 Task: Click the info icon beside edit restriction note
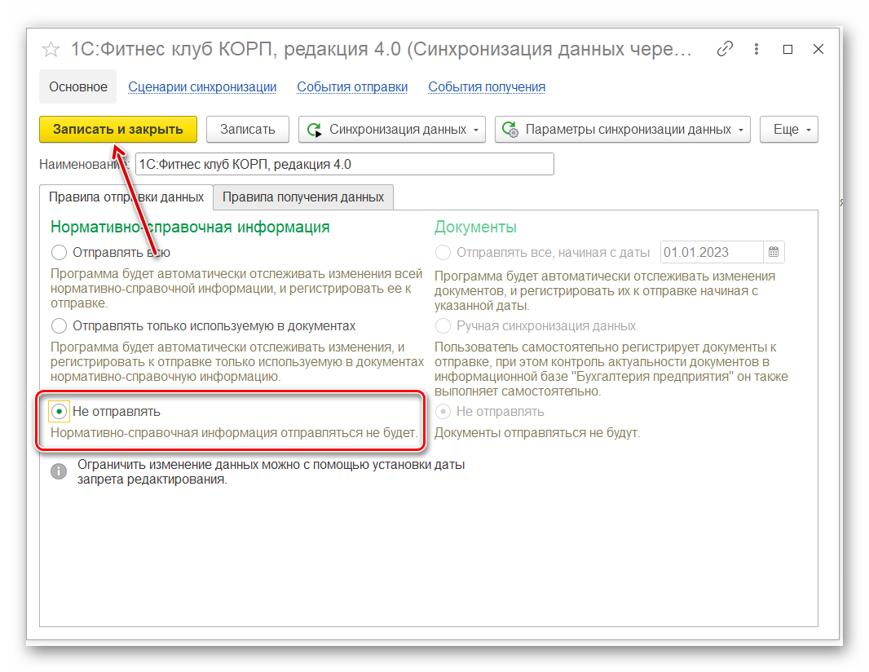point(59,471)
